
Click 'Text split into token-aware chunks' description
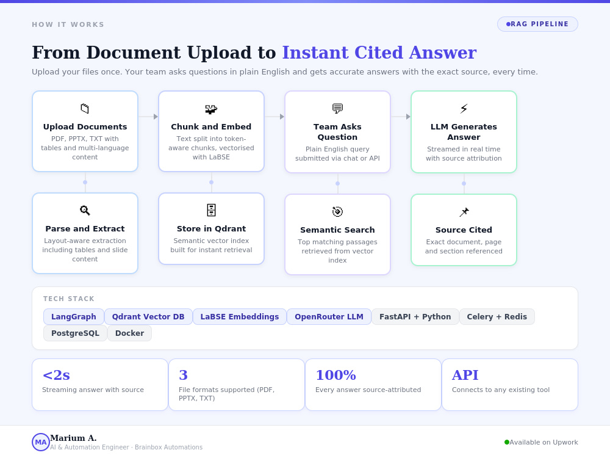click(x=211, y=148)
